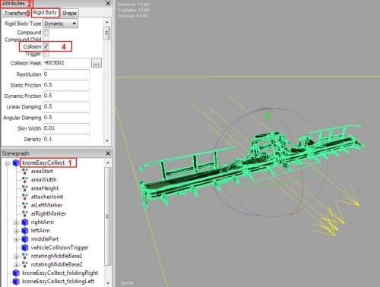The image size is (380, 287).
Task: Click the vehicleCollisionTrigger cube icon
Action: [24, 248]
